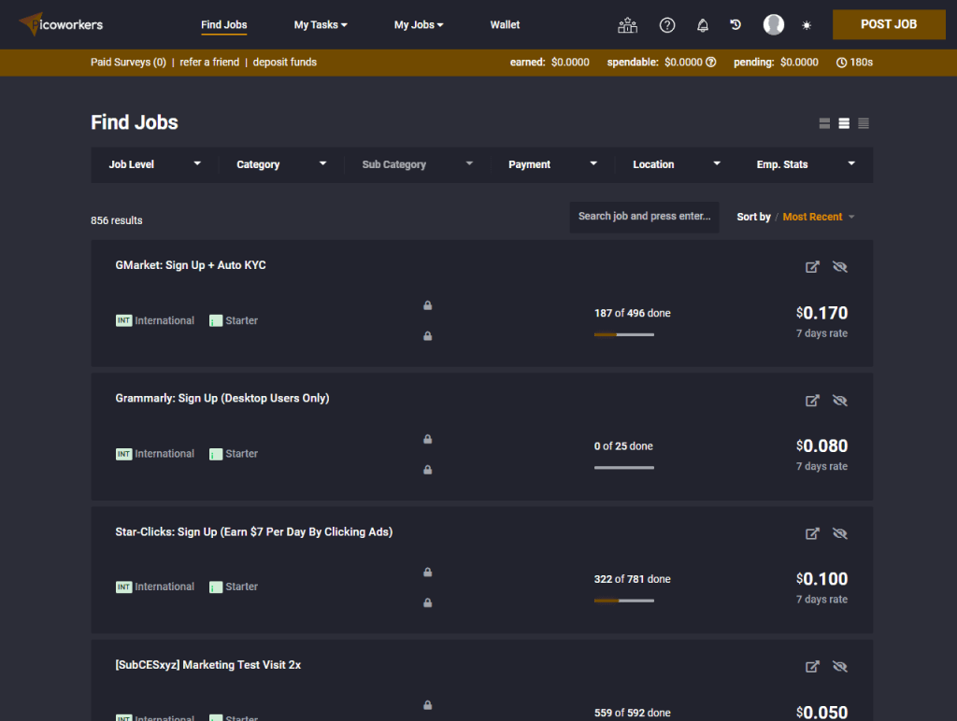The width and height of the screenshot is (957, 721).
Task: Click the upper lock icon in GMarket row
Action: click(x=428, y=305)
